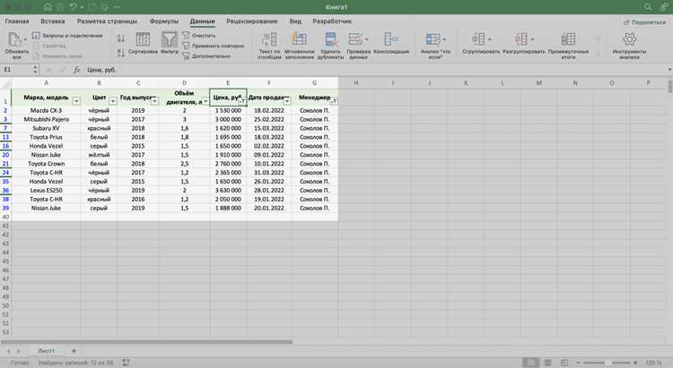Click the Undo arrow in title bar
673x368 pixels.
tap(74, 7)
